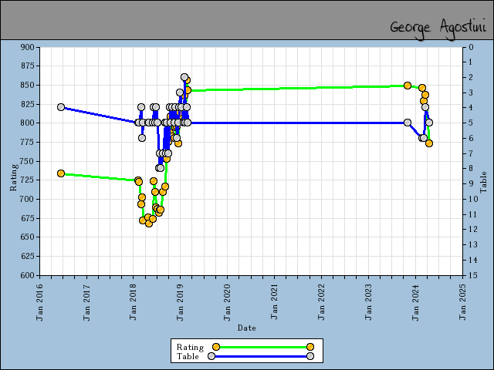Click the 900 rating axis value

[28, 47]
